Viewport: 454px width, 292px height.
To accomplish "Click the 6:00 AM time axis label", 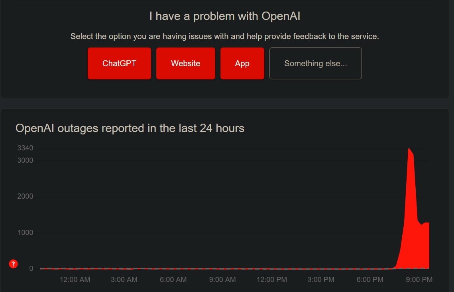I will pyautogui.click(x=173, y=280).
